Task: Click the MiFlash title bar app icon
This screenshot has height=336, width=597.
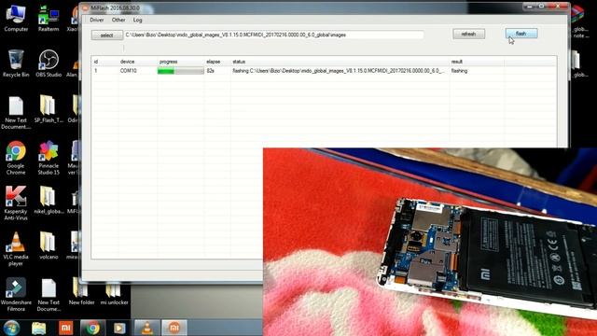Action: point(85,8)
